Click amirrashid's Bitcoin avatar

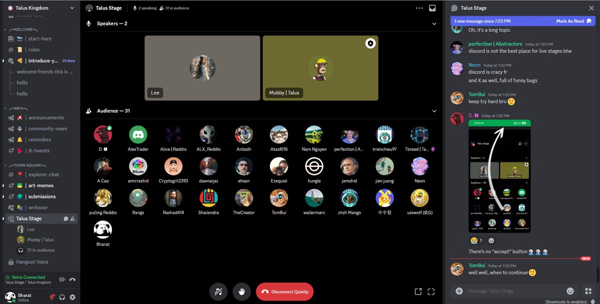tap(138, 166)
